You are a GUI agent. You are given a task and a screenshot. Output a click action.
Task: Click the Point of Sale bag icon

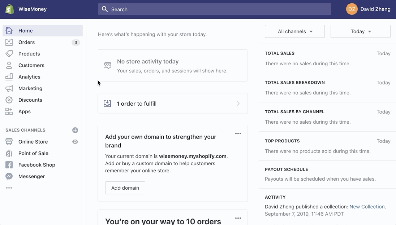point(9,153)
